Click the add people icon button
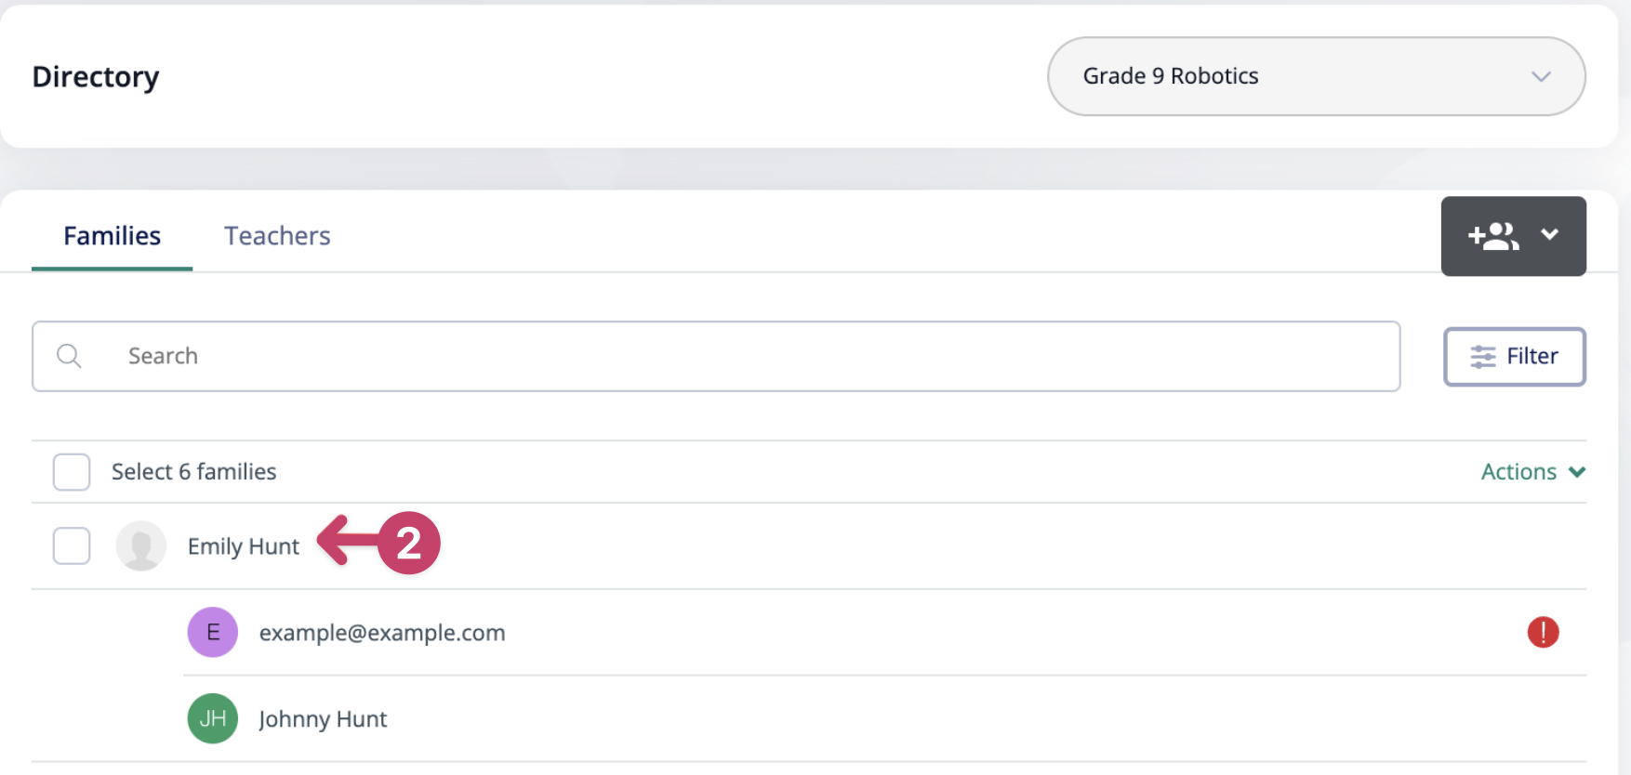 point(1493,236)
